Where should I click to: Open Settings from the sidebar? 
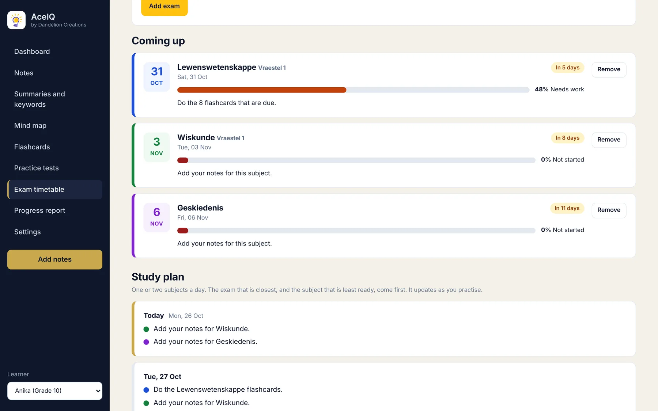pyautogui.click(x=55, y=232)
